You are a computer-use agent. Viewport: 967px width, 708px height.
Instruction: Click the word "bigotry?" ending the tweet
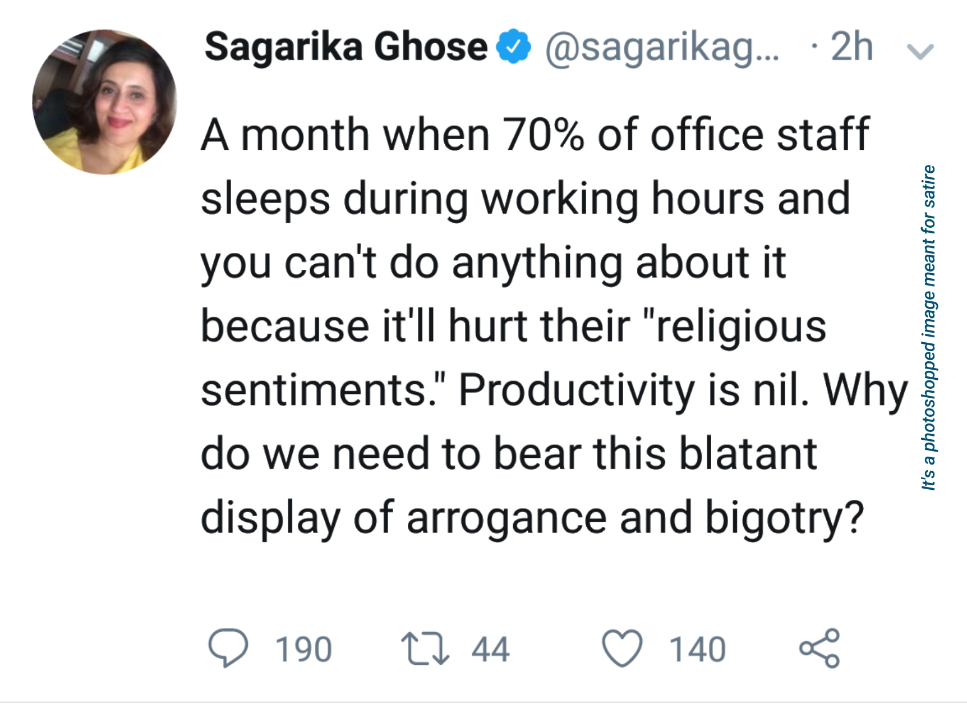[x=784, y=518]
